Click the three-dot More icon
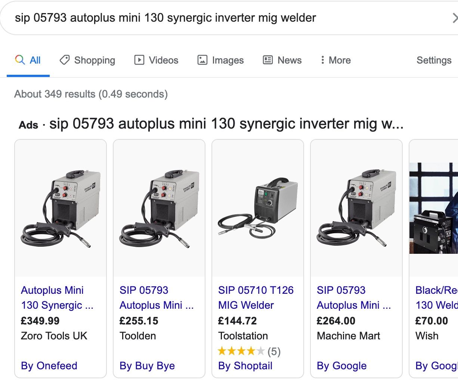Viewport: 458px width, 382px height. point(322,60)
